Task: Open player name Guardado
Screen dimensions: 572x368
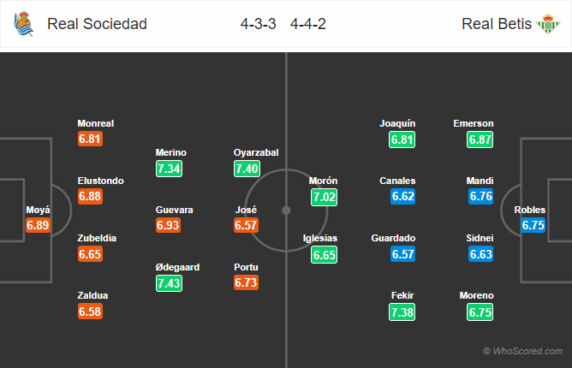Action: (393, 238)
